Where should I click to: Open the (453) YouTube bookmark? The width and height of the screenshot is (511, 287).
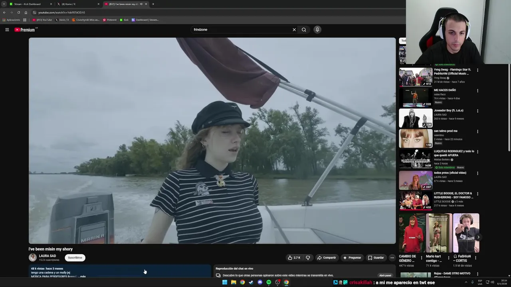tap(42, 20)
